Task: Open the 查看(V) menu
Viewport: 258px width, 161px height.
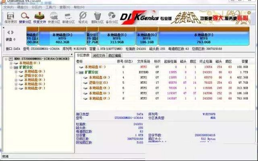Action: coord(65,7)
